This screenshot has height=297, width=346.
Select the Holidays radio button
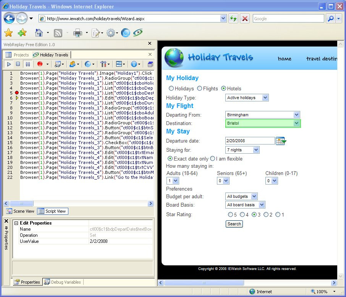tap(171, 88)
